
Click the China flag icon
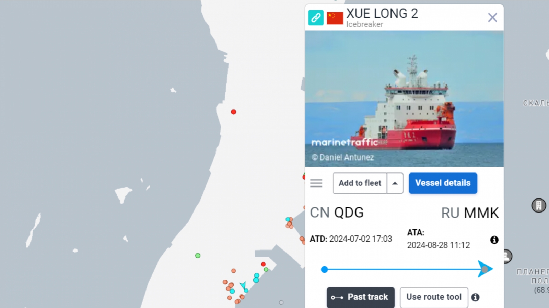335,18
